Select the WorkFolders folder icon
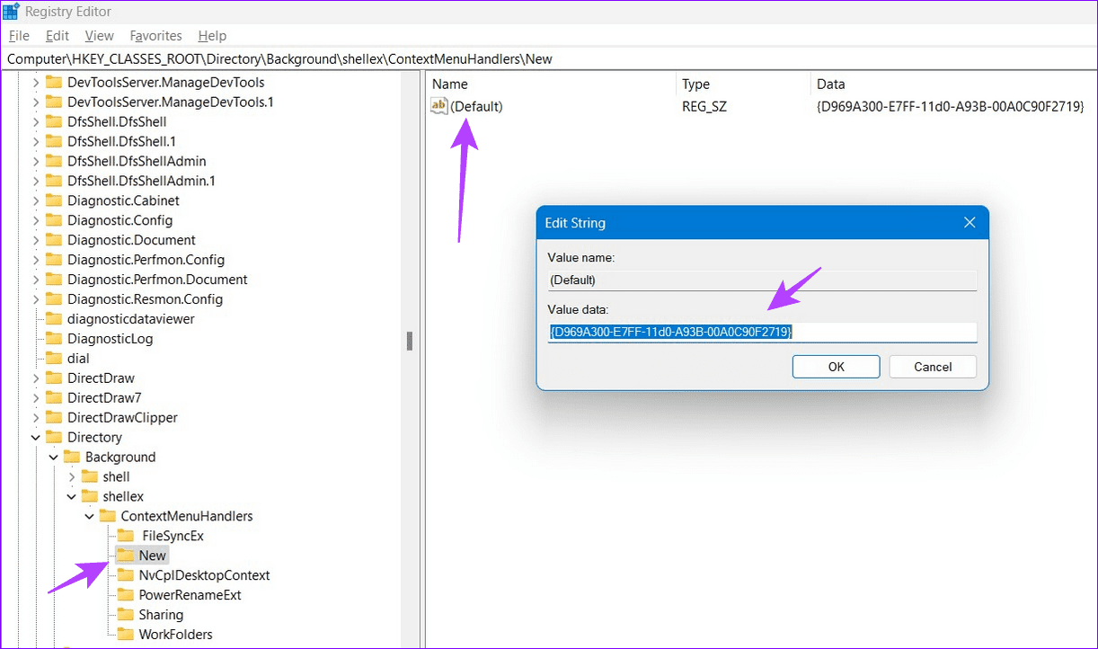Viewport: 1098px width, 649px height. 125,635
